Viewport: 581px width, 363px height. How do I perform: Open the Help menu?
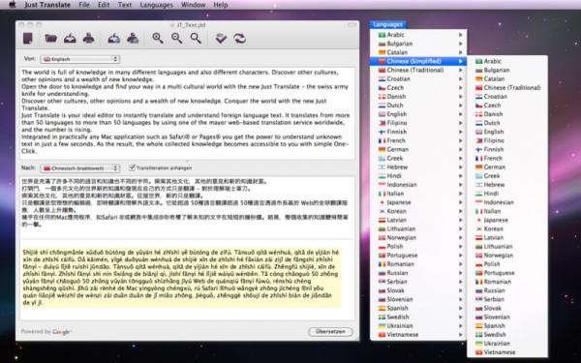[221, 5]
